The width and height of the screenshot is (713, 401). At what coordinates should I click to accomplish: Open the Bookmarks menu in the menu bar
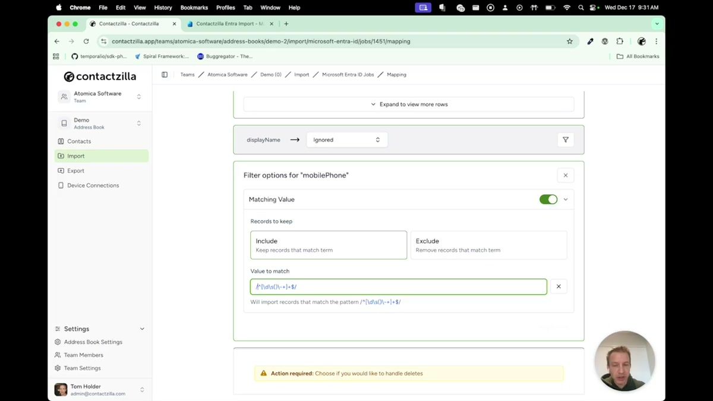194,7
